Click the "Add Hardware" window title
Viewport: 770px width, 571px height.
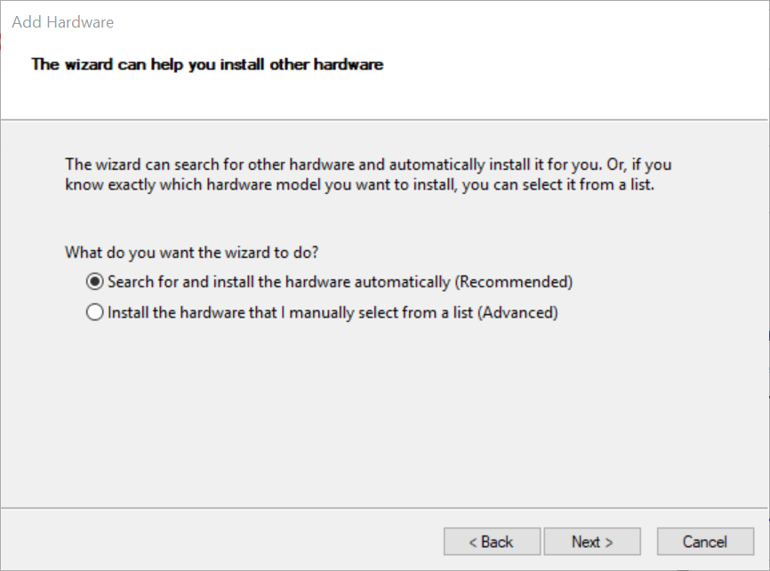pyautogui.click(x=62, y=21)
